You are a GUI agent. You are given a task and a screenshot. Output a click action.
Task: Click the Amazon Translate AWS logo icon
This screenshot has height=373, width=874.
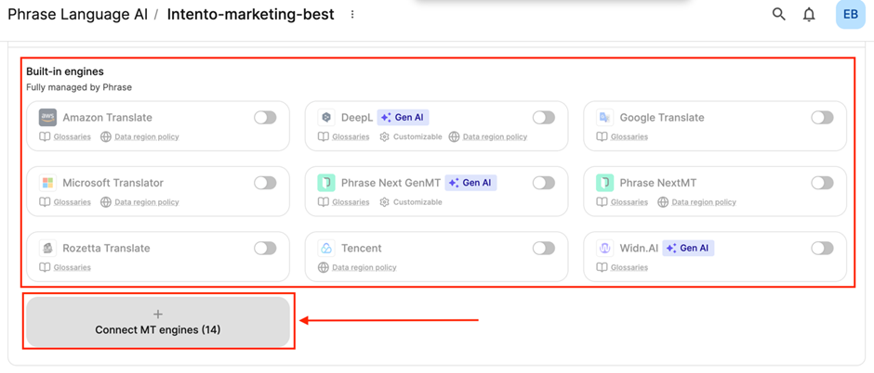tap(47, 118)
